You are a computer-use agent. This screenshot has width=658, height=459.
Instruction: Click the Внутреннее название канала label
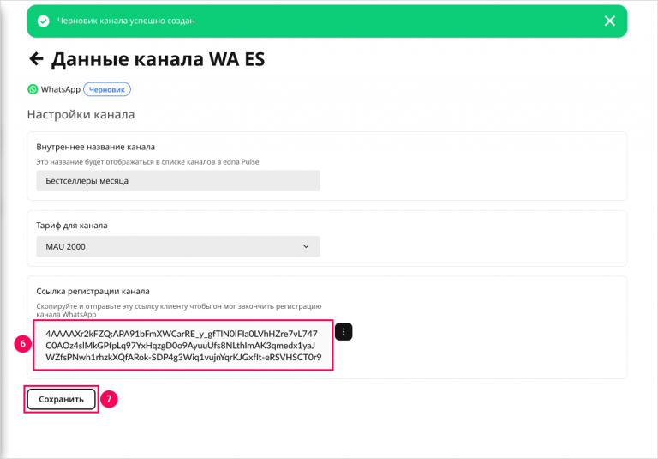coord(96,147)
